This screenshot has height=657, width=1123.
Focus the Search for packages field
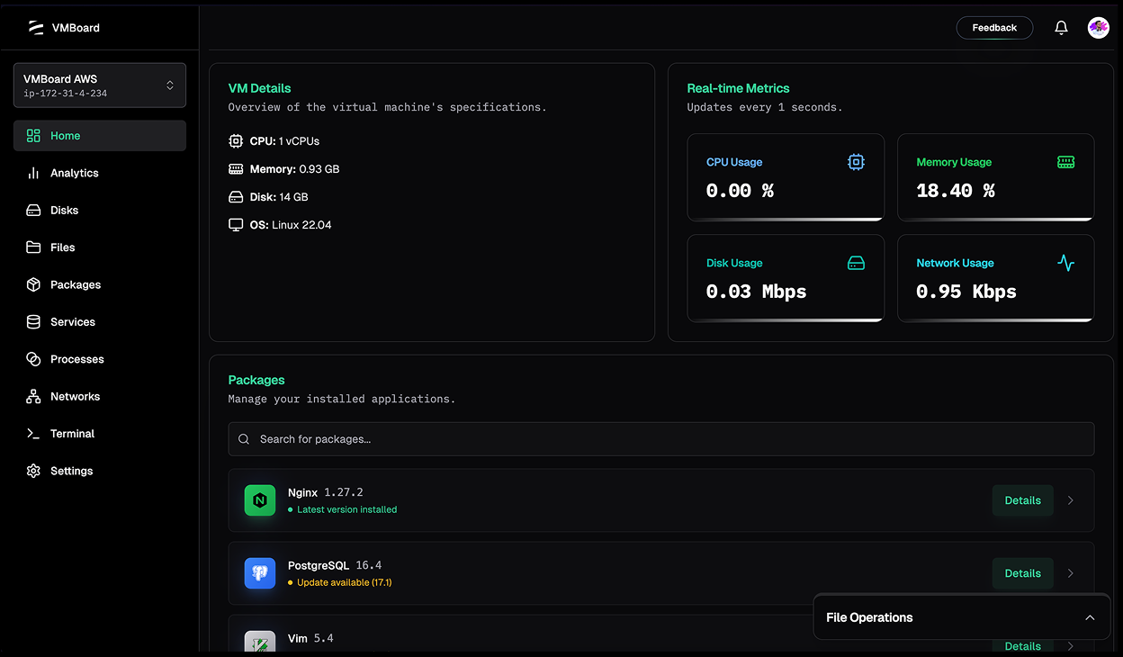[661, 439]
